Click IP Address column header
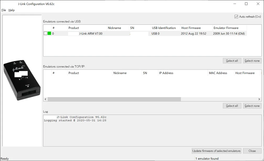This screenshot has width=264, height=161. point(183,73)
